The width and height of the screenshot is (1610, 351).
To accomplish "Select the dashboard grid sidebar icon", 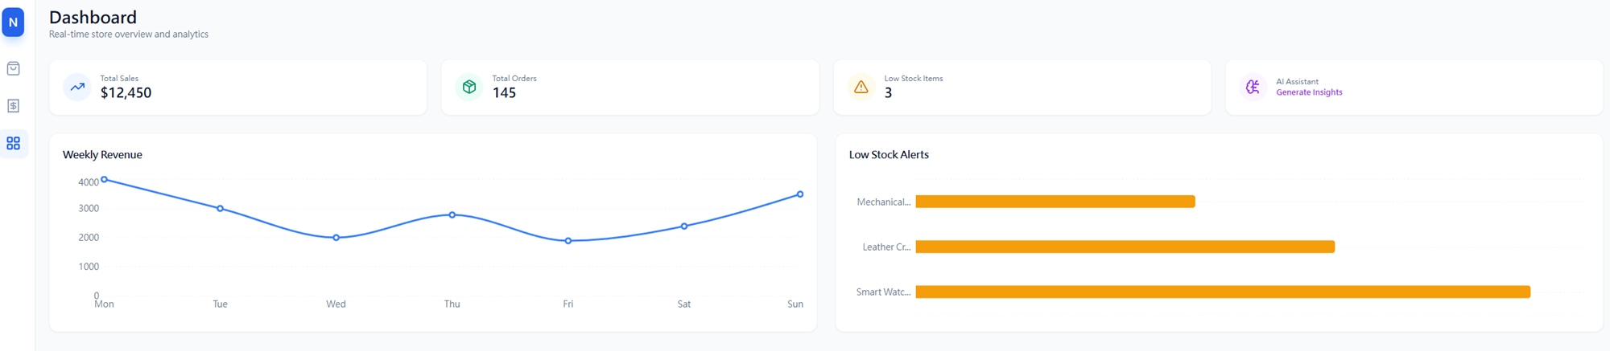I will [x=14, y=144].
